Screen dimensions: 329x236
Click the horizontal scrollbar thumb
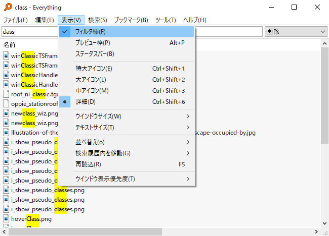pyautogui.click(x=85, y=231)
